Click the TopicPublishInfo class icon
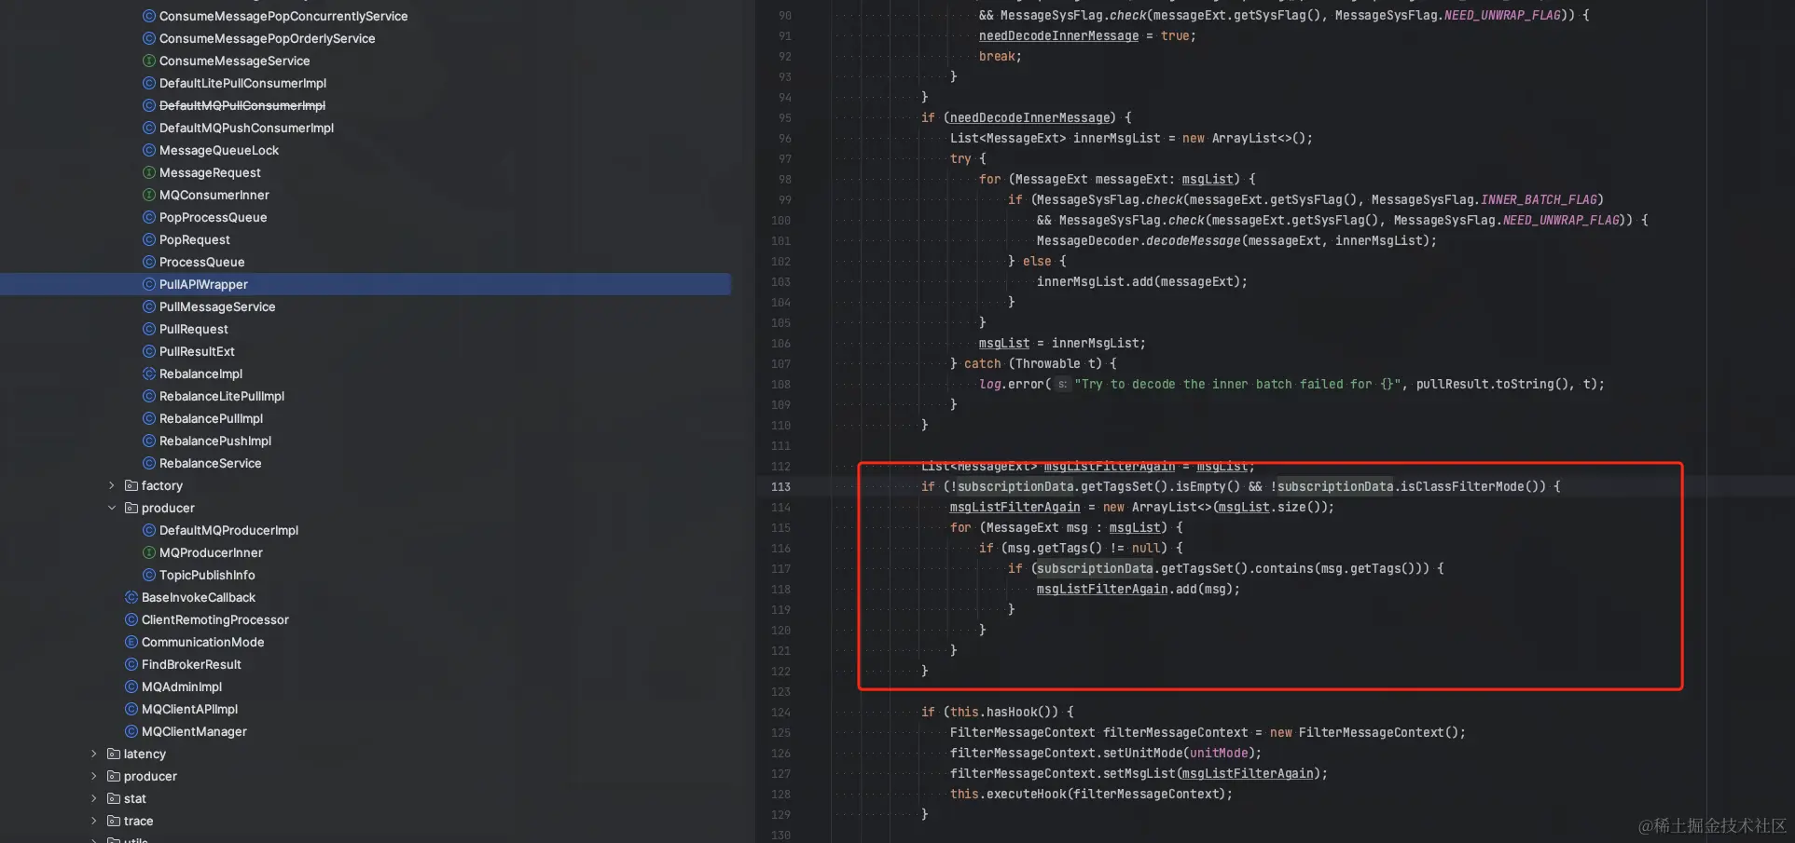Image resolution: width=1795 pixels, height=843 pixels. coord(149,575)
